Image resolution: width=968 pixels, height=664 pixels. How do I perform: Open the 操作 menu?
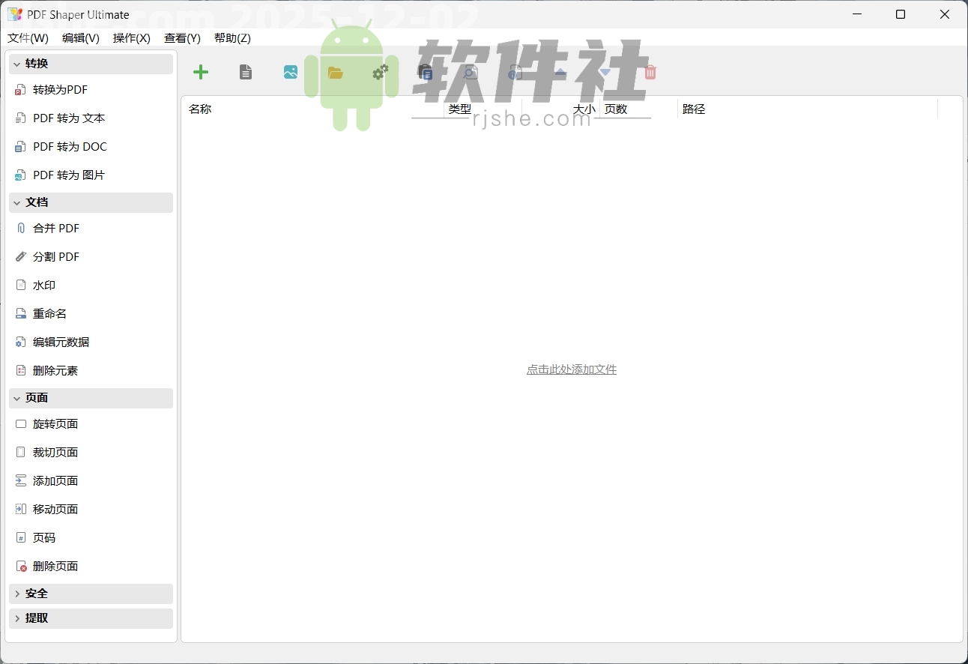pos(131,38)
